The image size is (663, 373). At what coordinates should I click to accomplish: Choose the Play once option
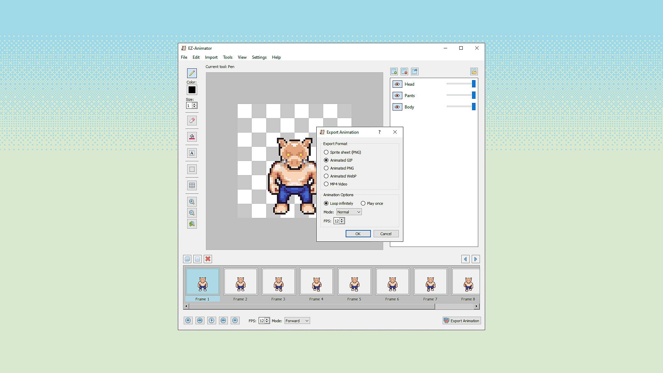pos(363,203)
